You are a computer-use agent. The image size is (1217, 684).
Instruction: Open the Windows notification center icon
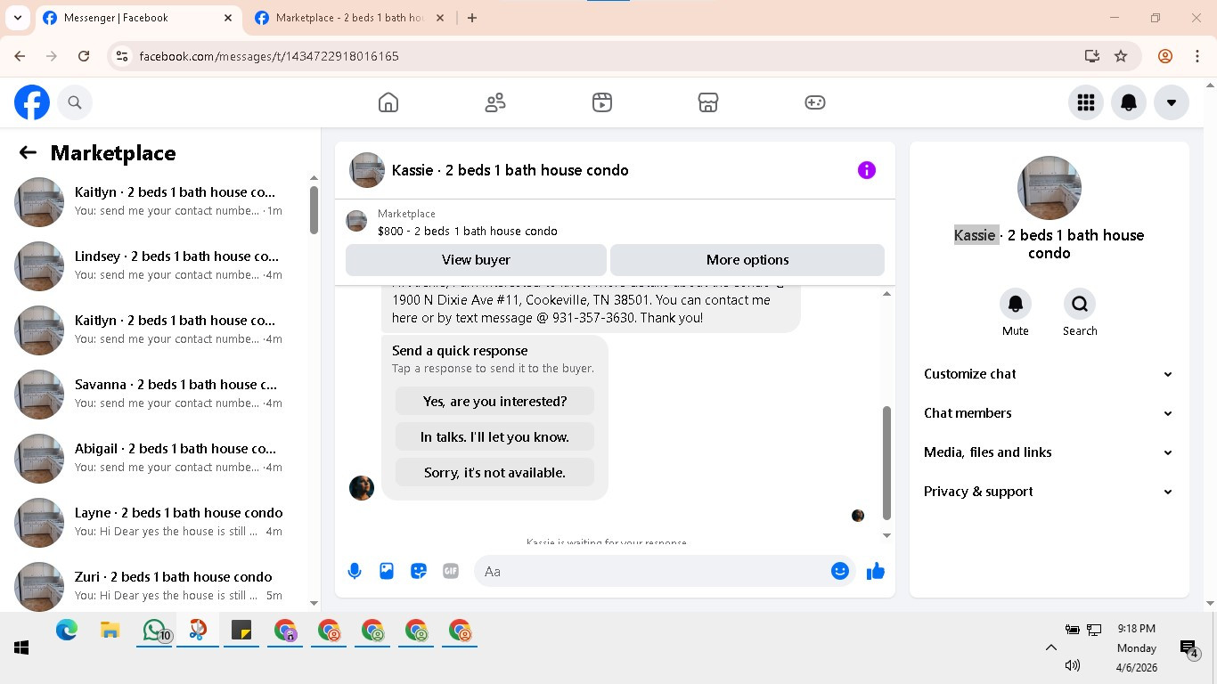pos(1188,649)
